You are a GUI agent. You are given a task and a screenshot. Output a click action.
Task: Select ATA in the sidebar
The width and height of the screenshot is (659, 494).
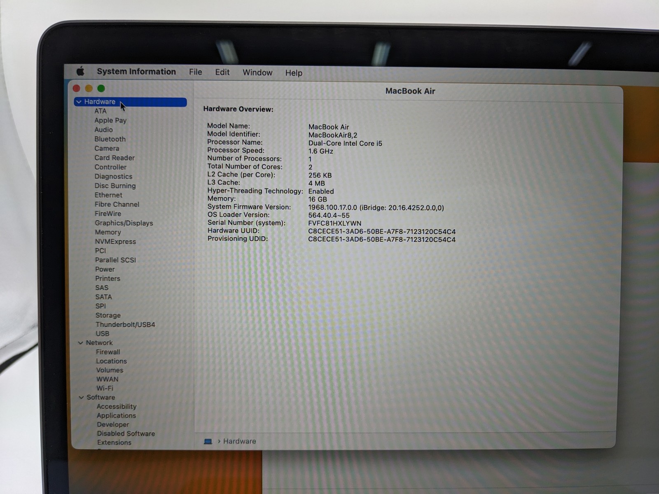(x=100, y=111)
